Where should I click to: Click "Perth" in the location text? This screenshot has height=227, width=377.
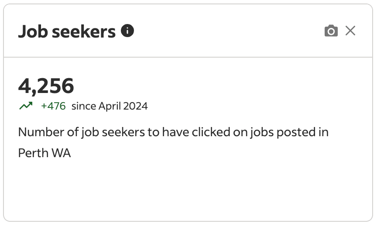(x=30, y=153)
